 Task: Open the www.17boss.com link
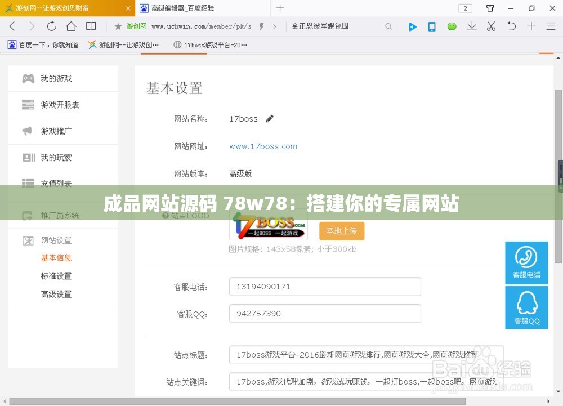pos(263,146)
